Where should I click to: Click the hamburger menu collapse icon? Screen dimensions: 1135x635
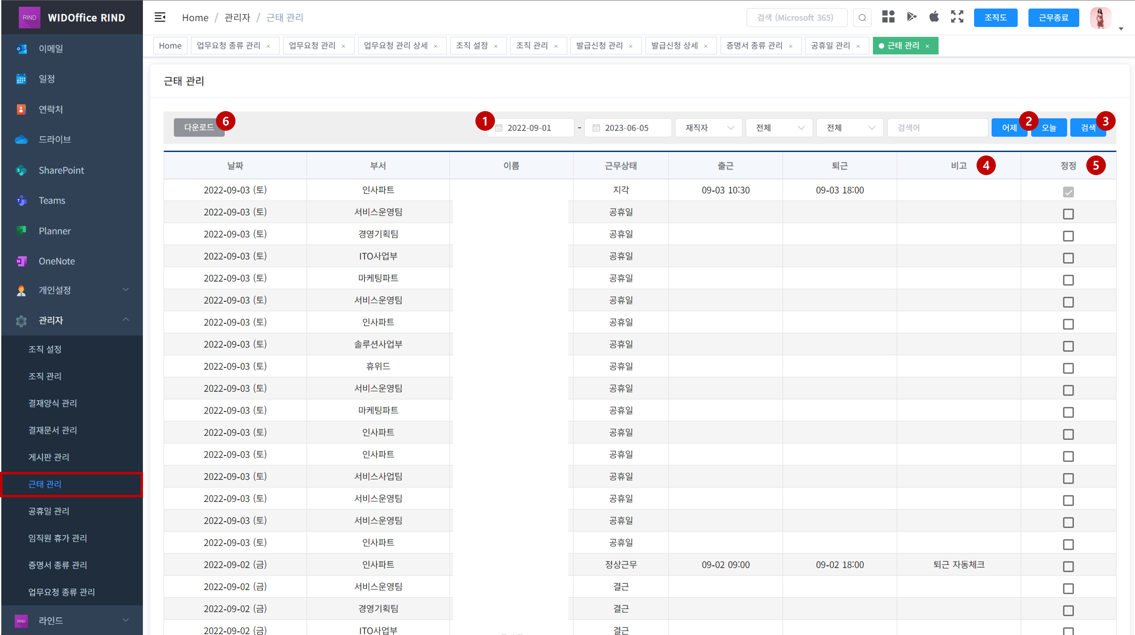(x=160, y=17)
